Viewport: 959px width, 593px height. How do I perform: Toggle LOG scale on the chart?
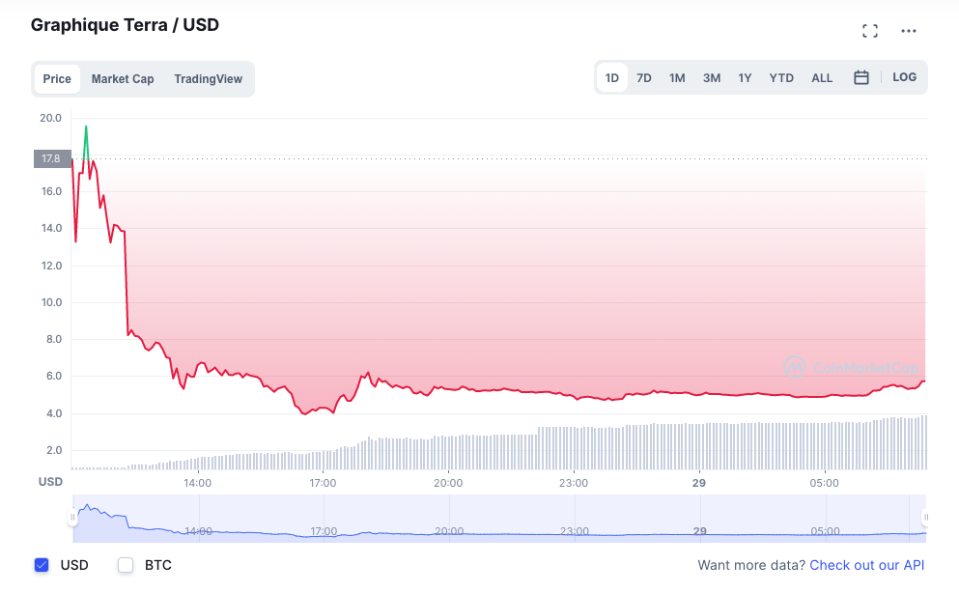904,77
